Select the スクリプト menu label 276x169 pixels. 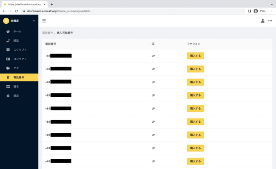point(20,50)
